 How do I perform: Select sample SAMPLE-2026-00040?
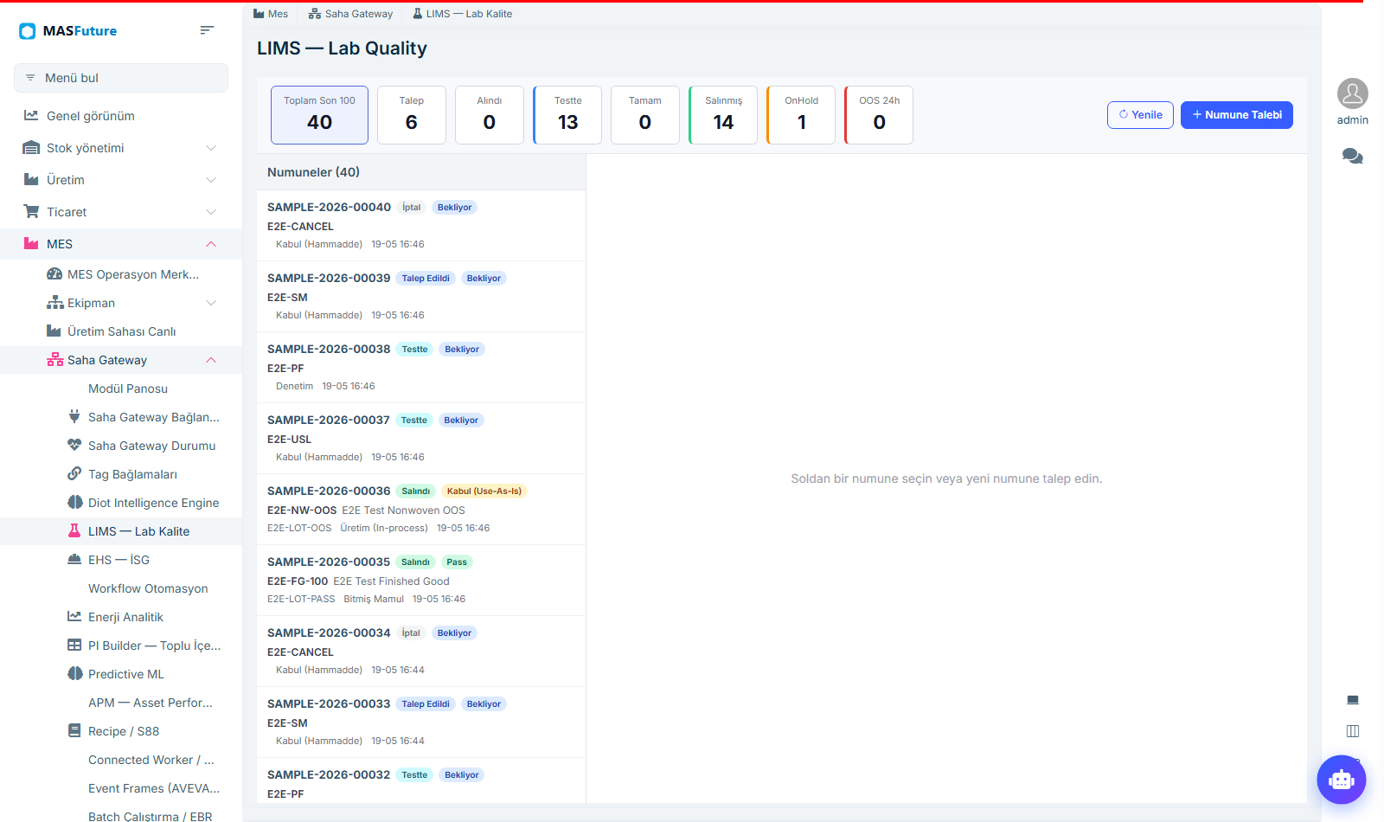pos(421,226)
